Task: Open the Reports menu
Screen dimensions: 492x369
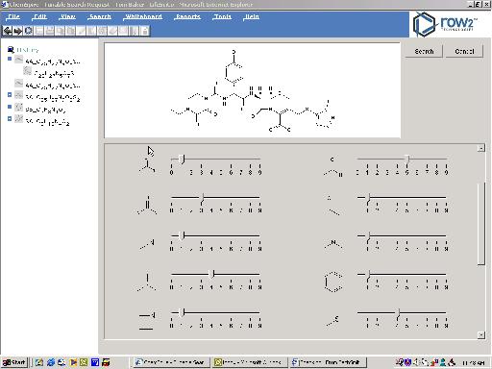Action: [187, 16]
